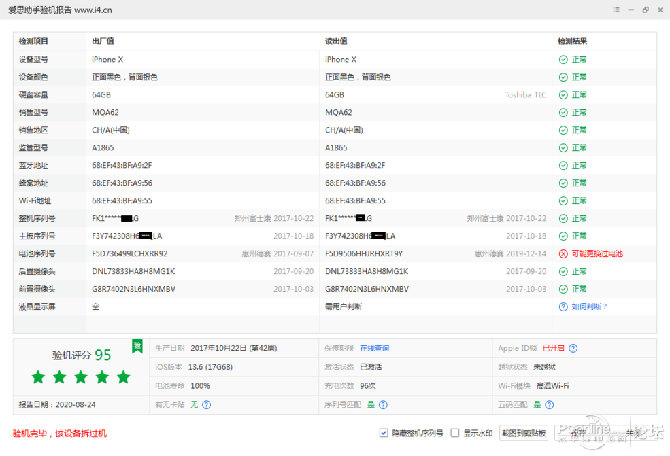Click the green check icon for 后置摄像头
This screenshot has height=456, width=670.
pyautogui.click(x=563, y=272)
